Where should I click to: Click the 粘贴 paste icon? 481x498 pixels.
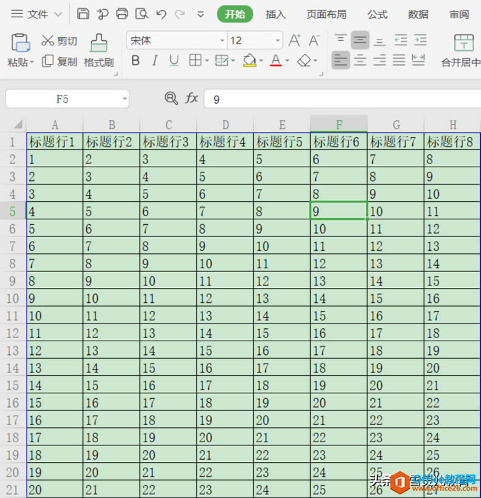(20, 43)
